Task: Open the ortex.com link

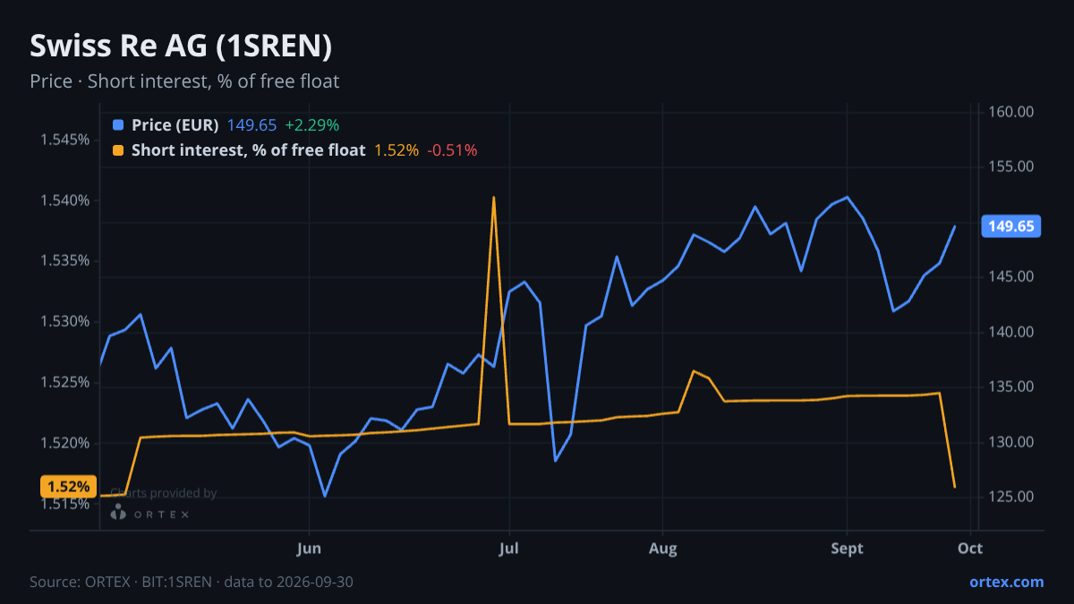Action: 1006,582
